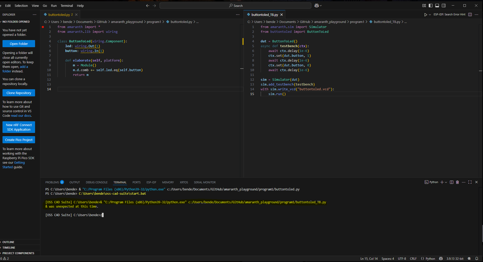Expand the OUTLINE section in the Explorer
Viewport: 483px width, 262px height.
[8, 242]
